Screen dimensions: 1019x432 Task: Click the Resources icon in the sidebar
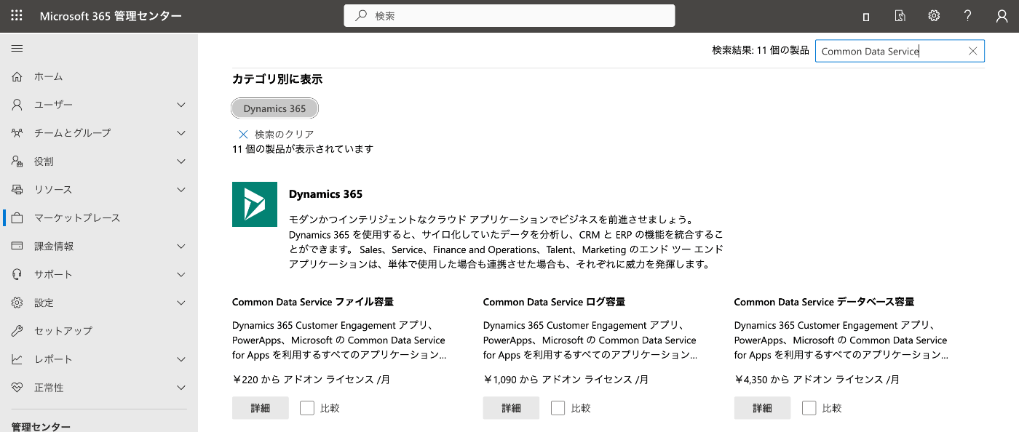click(17, 190)
